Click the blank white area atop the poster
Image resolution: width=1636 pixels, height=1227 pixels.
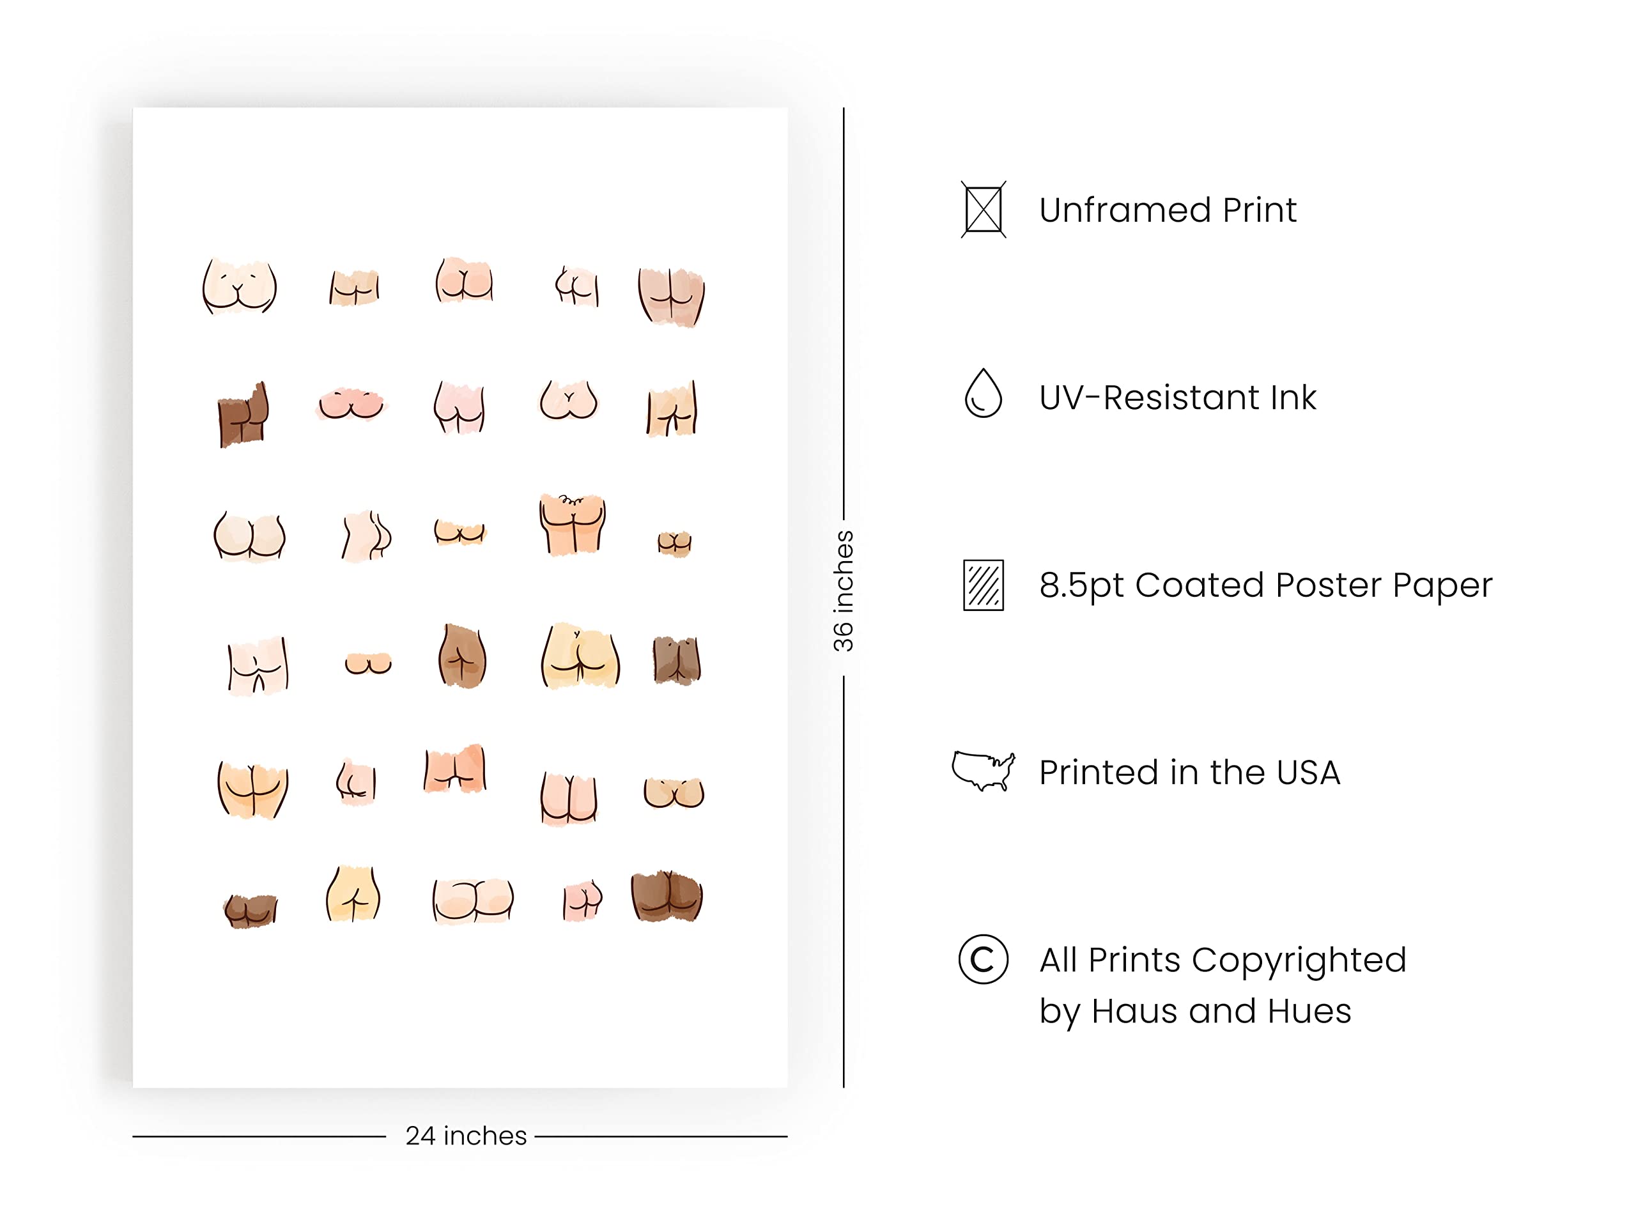tap(459, 178)
